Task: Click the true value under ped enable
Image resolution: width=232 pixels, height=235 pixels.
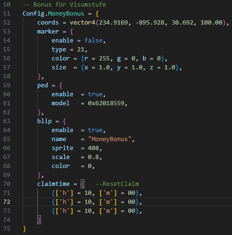Action: point(95,94)
